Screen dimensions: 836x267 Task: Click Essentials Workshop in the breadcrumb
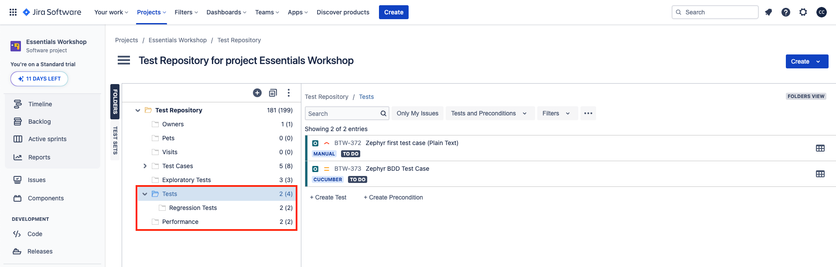click(x=177, y=40)
